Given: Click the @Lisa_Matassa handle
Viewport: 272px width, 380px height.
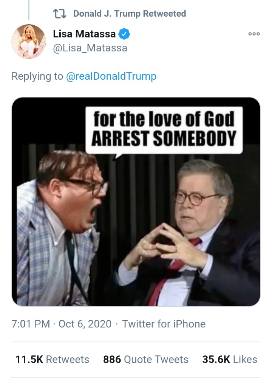Looking at the screenshot, I should click(x=90, y=48).
